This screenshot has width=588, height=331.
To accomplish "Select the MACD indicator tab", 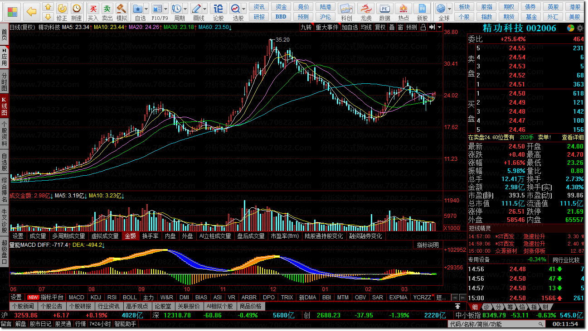I will pos(76,297).
